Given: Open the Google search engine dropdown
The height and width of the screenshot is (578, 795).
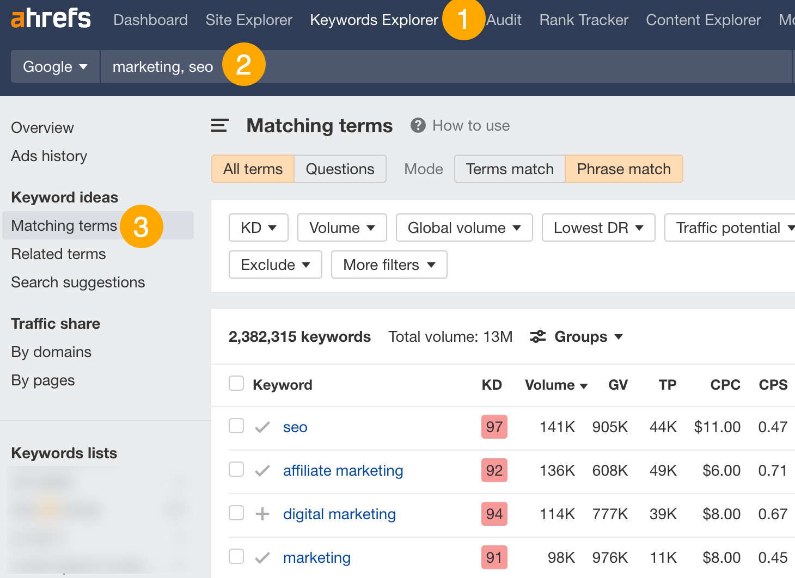Looking at the screenshot, I should coord(54,66).
